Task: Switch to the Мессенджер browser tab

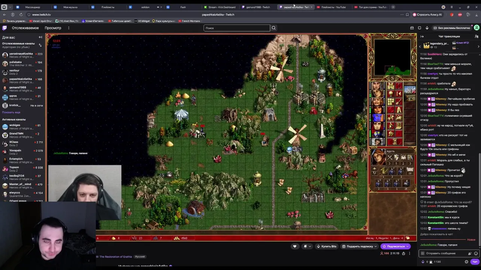Action: [33, 7]
